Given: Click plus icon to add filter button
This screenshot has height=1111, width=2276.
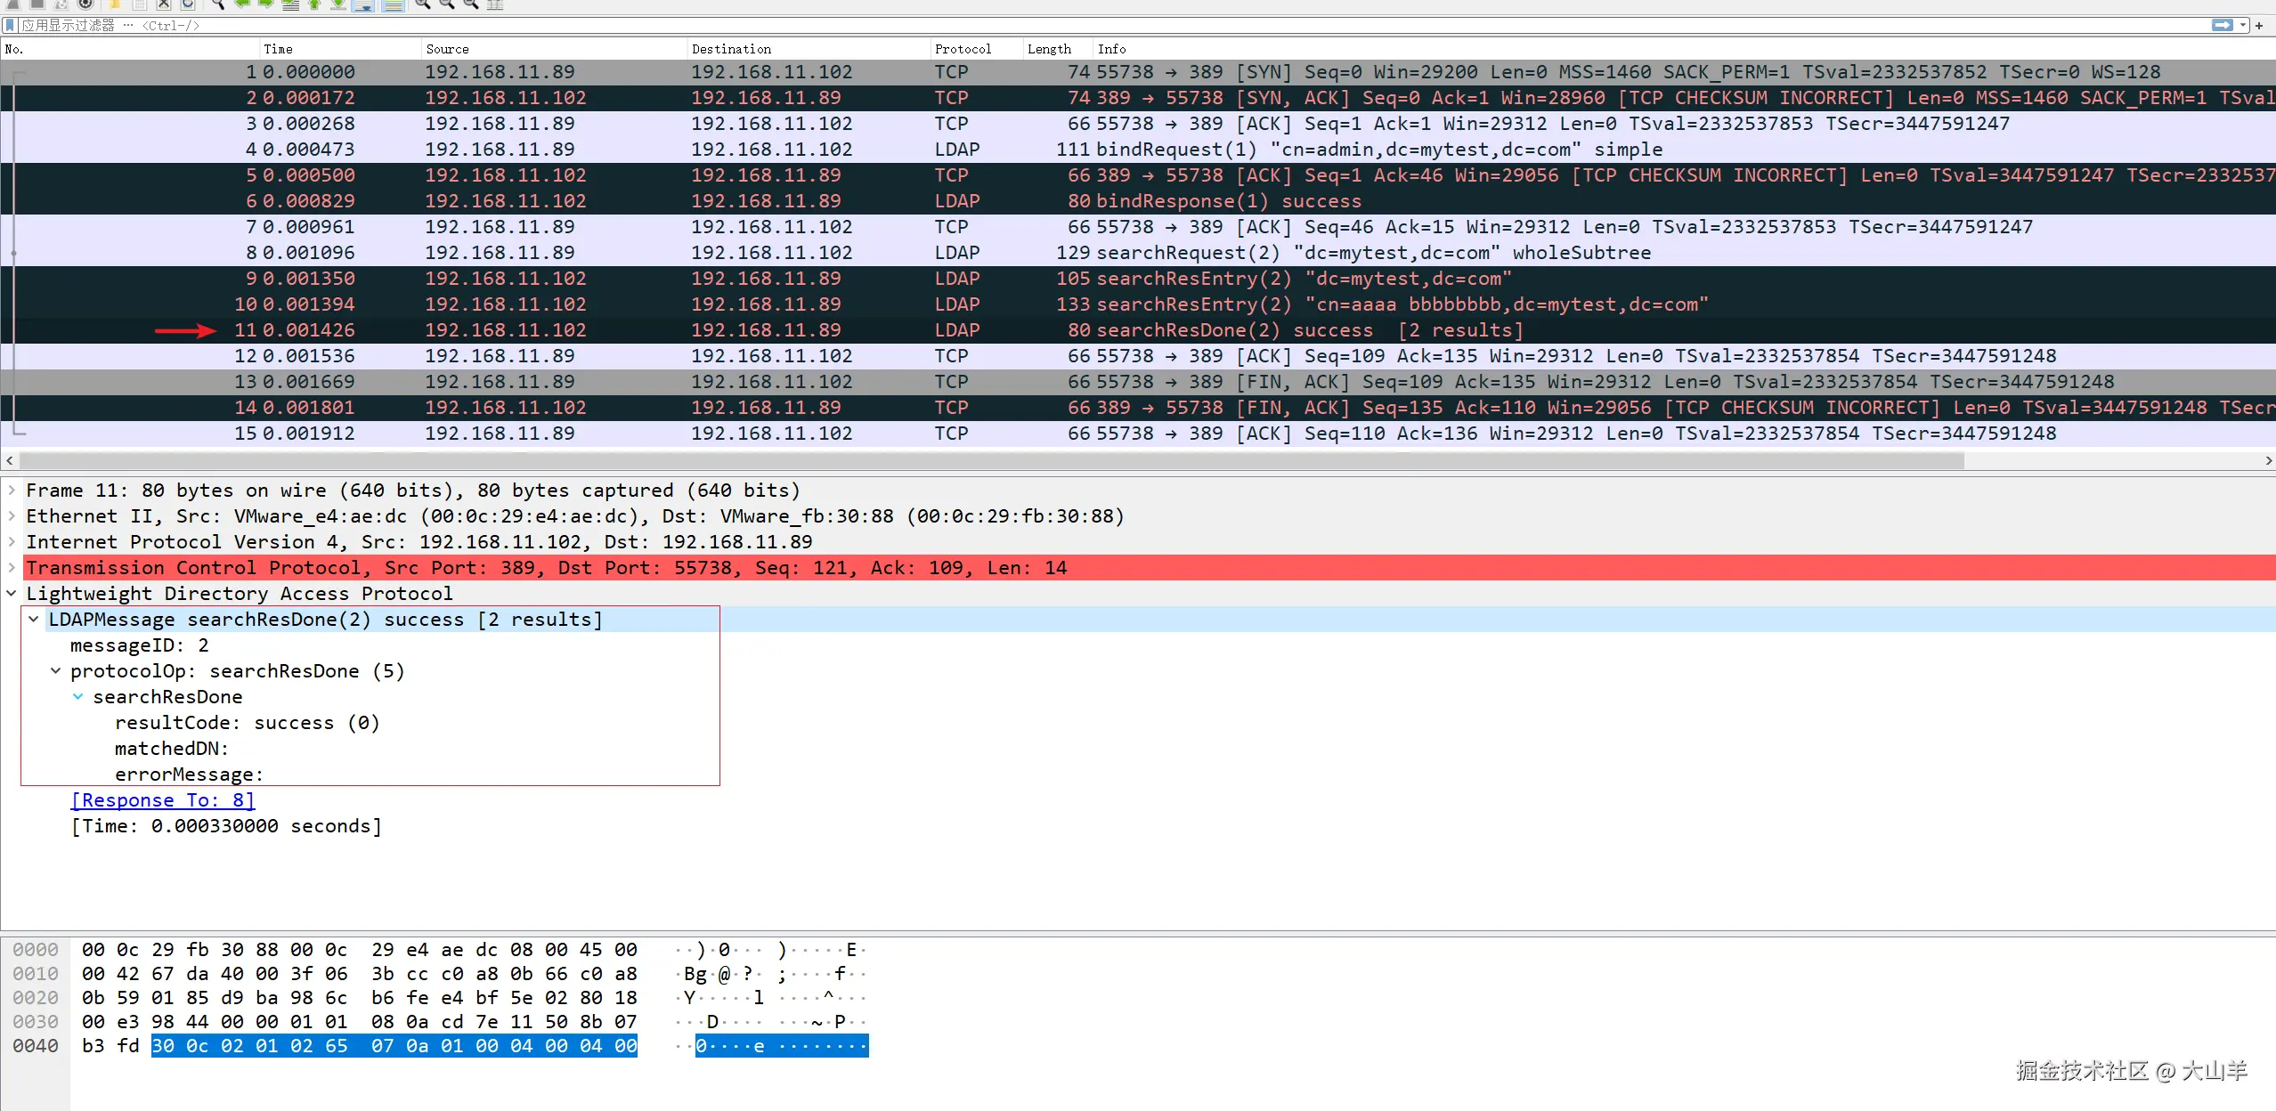Looking at the screenshot, I should (2259, 26).
